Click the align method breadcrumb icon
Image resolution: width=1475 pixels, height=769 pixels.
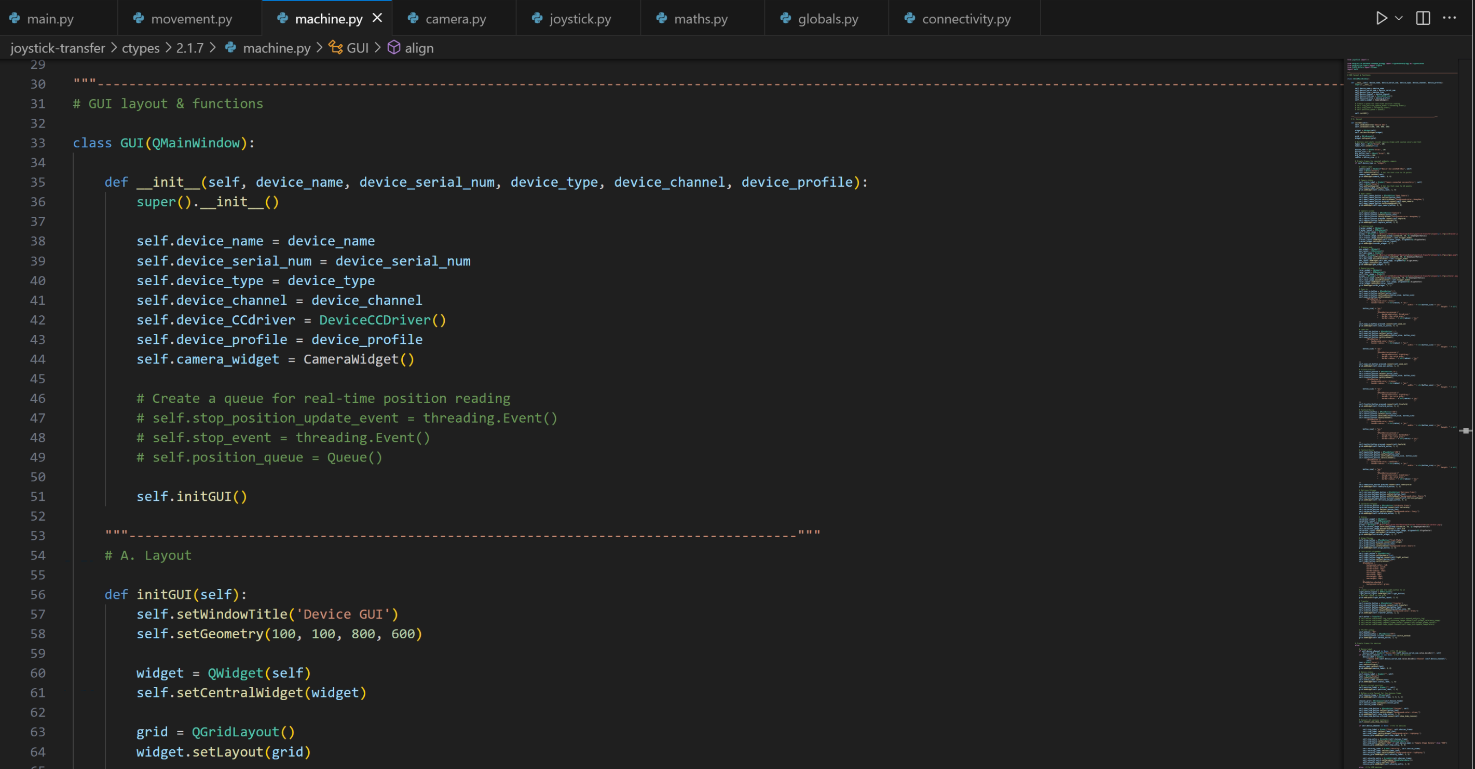tap(394, 48)
